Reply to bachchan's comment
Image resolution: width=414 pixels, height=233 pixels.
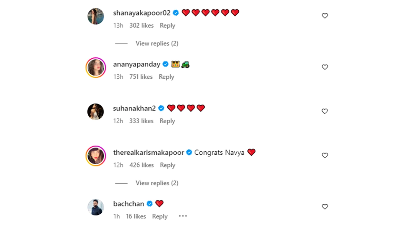pos(160,216)
